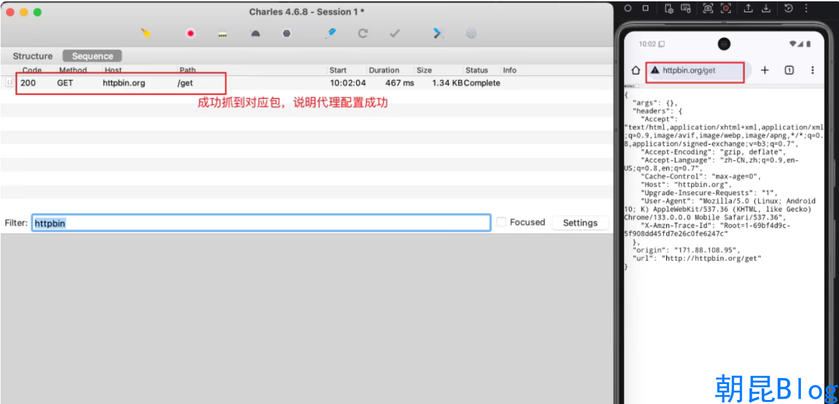Click the 1.34 KB size cell
Screen dimensions: 839x404
(448, 83)
